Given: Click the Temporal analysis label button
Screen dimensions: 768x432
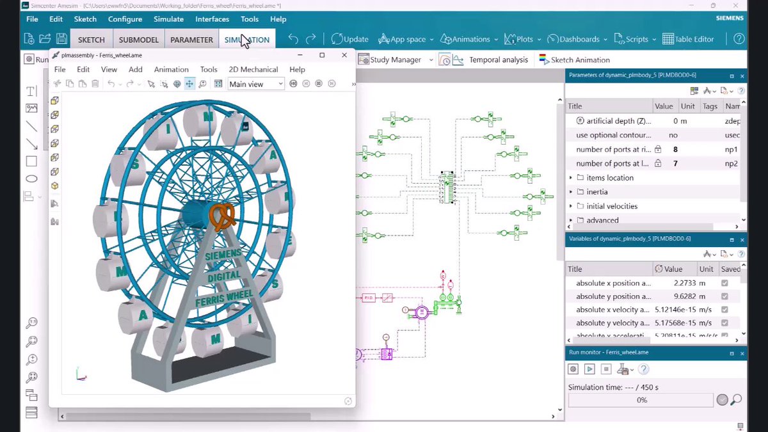Looking at the screenshot, I should pyautogui.click(x=499, y=60).
